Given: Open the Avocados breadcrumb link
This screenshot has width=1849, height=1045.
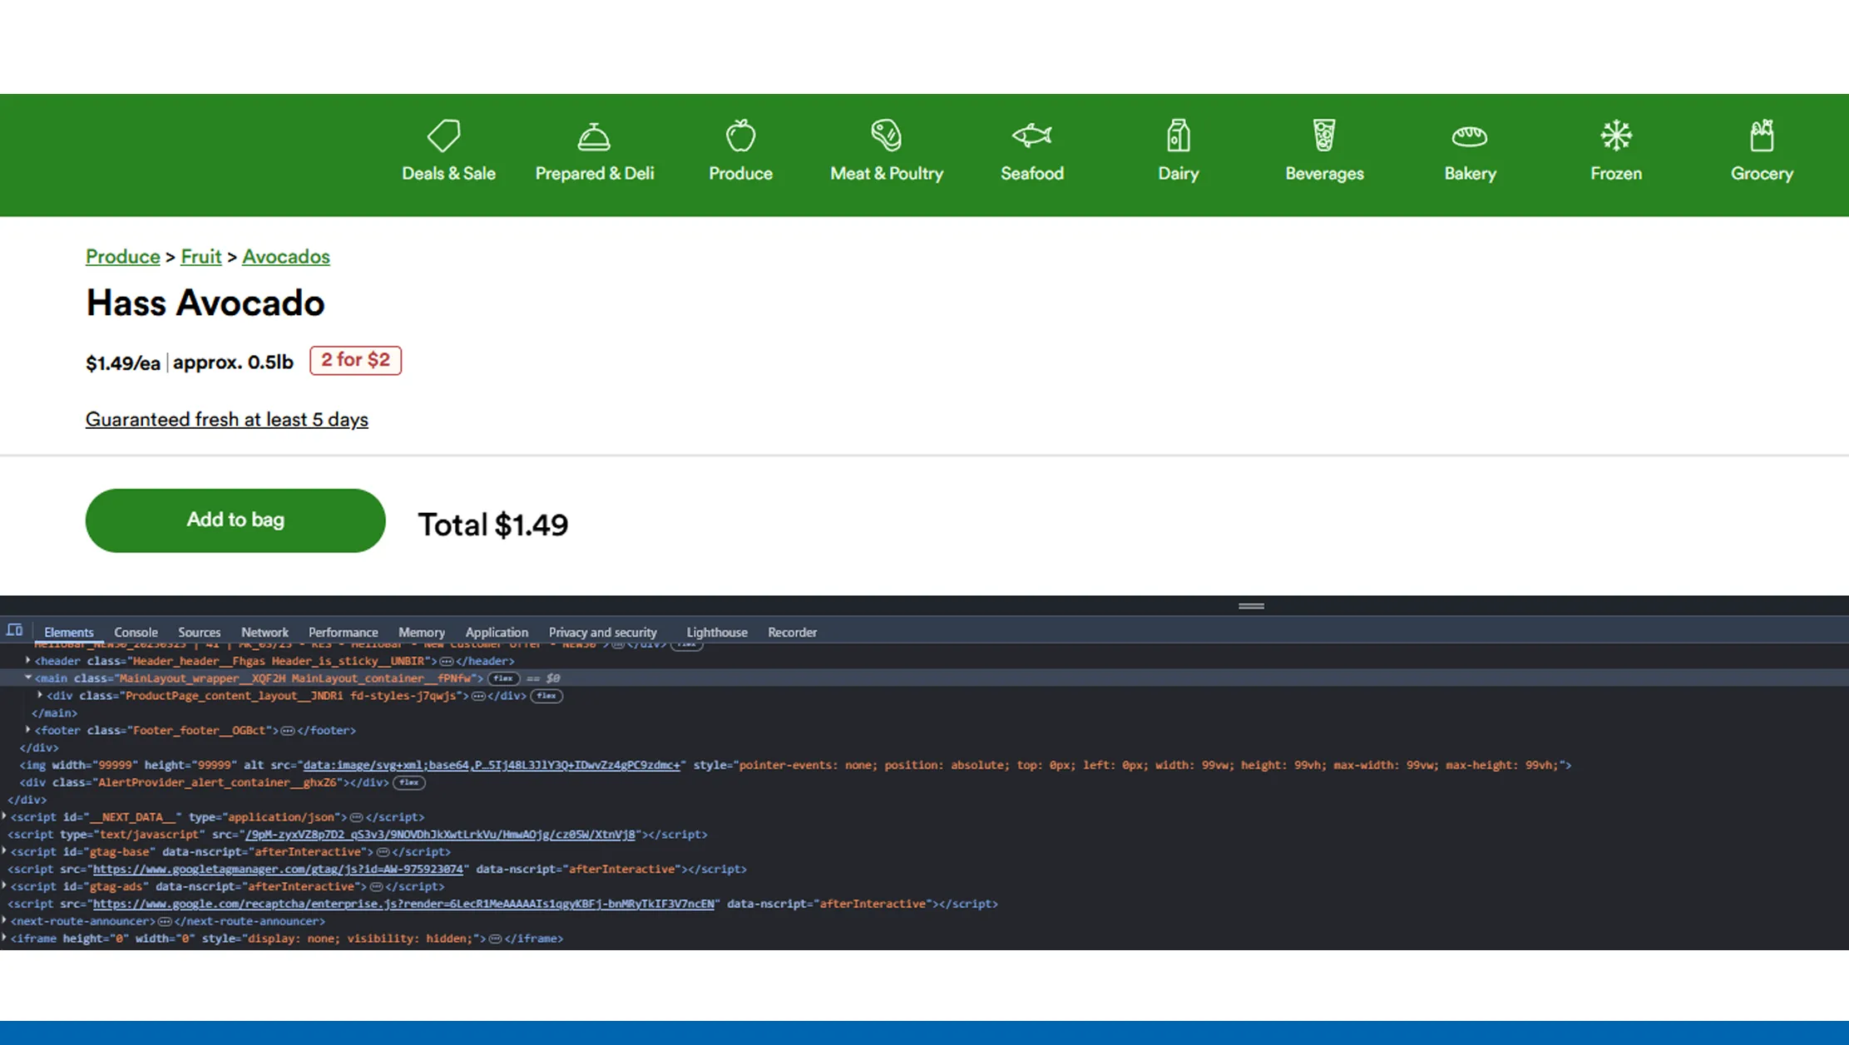Looking at the screenshot, I should point(285,257).
